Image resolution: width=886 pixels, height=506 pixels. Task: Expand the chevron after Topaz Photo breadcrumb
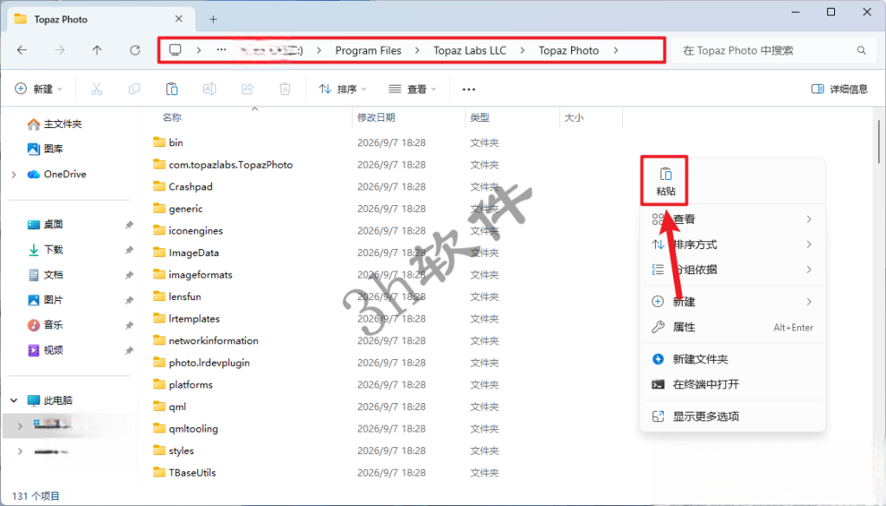(615, 50)
